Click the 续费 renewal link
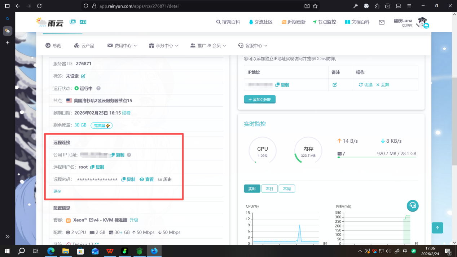 [126, 113]
